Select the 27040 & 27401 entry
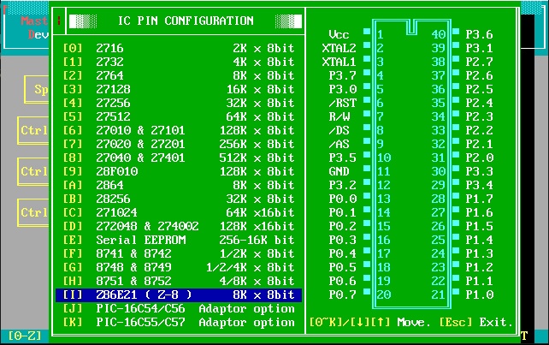The image size is (549, 345). point(179,158)
